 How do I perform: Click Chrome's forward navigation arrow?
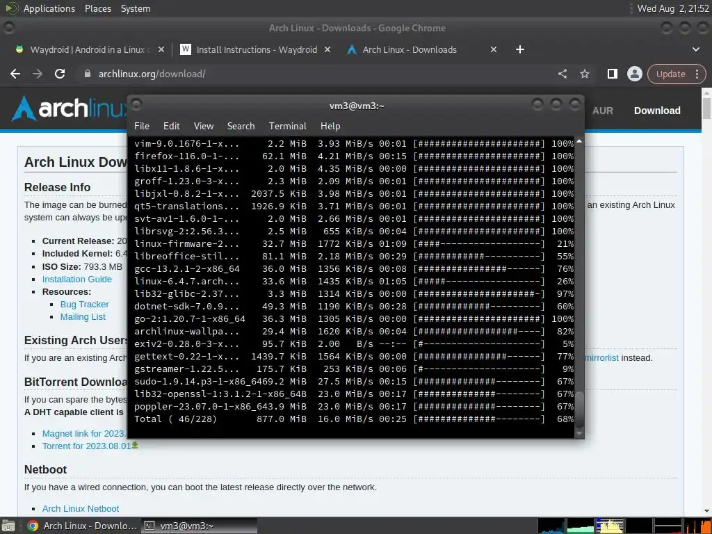click(38, 74)
